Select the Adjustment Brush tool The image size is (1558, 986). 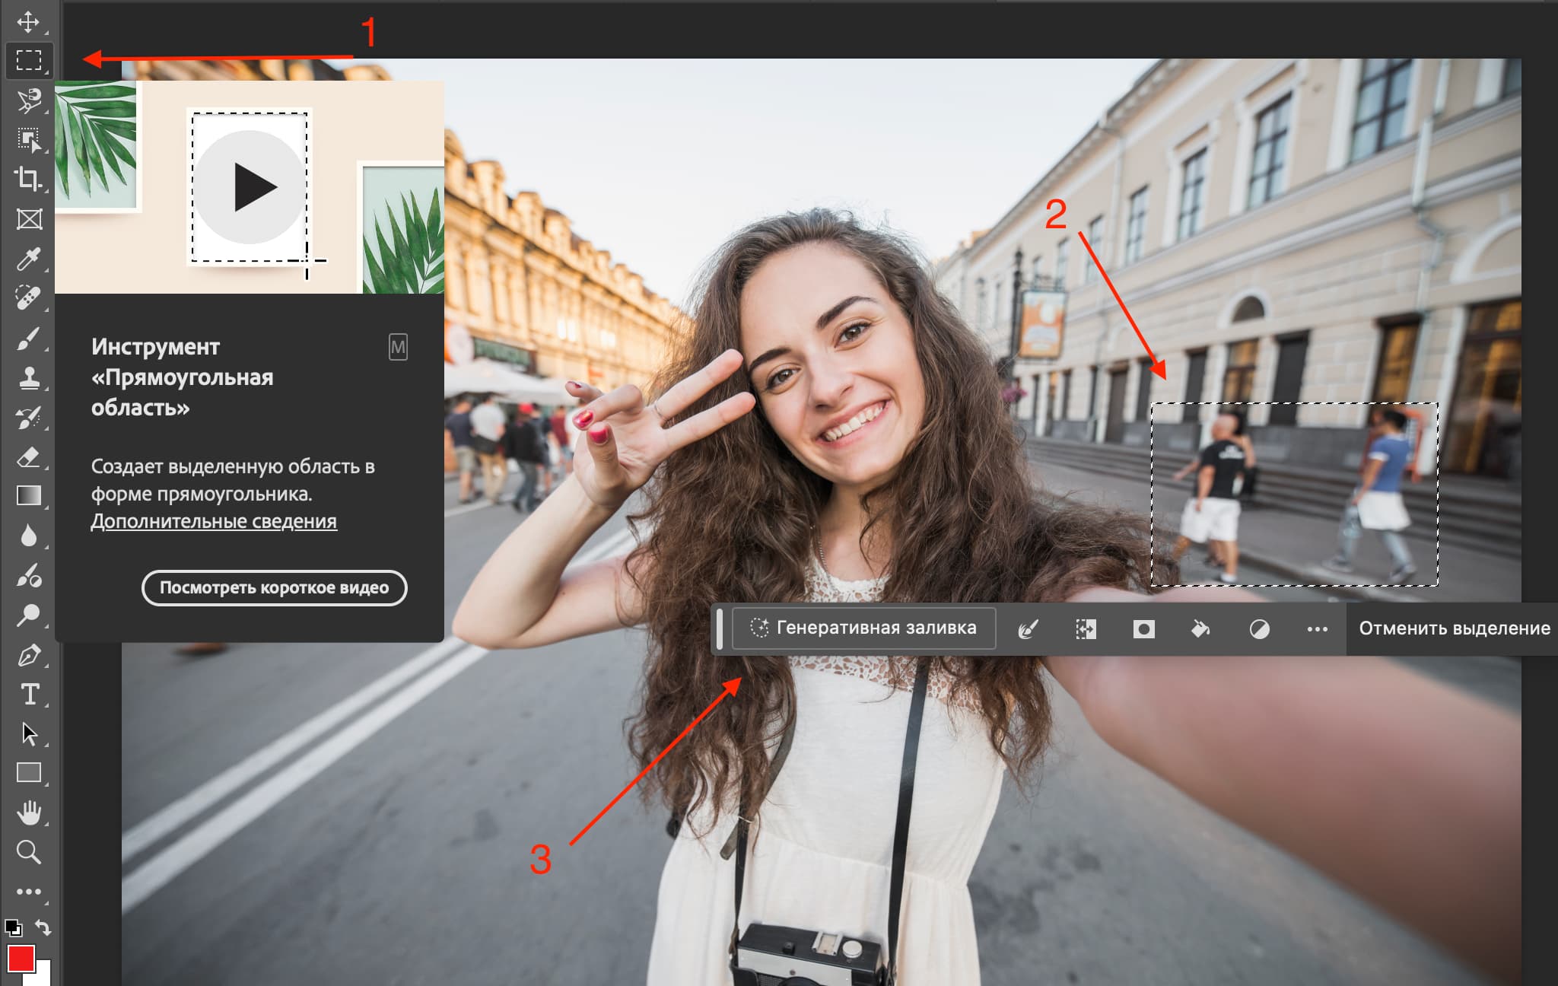point(29,575)
